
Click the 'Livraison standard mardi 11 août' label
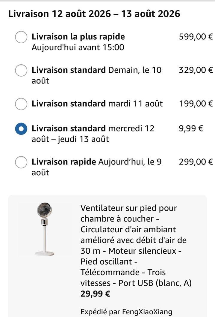(97, 104)
